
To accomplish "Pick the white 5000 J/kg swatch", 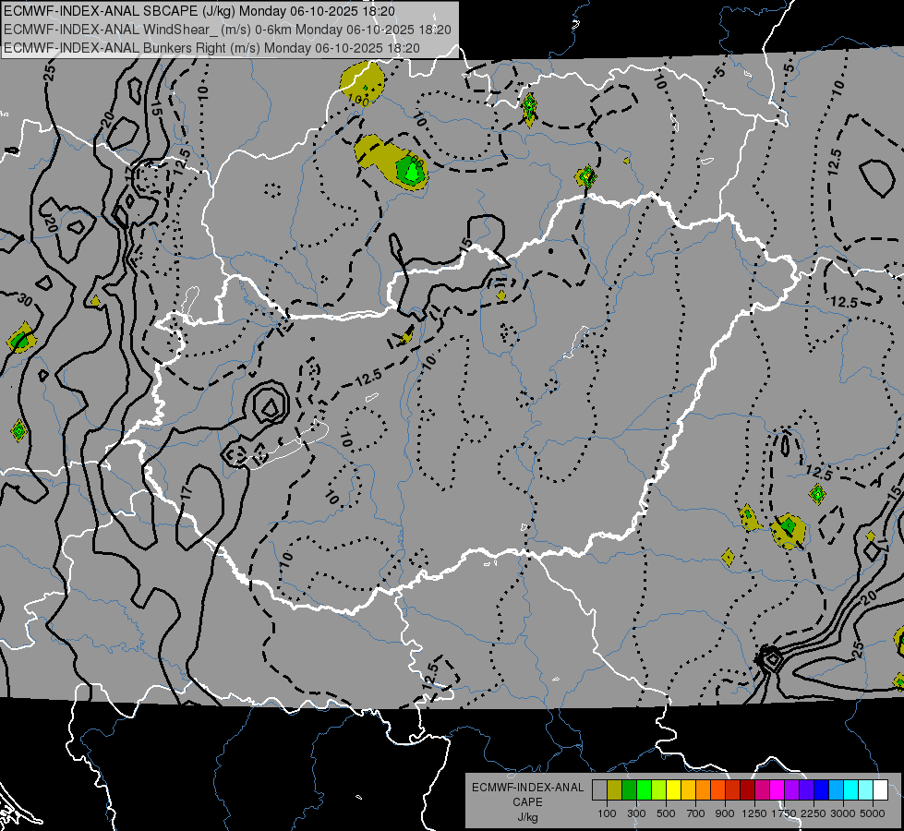I will coord(881,790).
